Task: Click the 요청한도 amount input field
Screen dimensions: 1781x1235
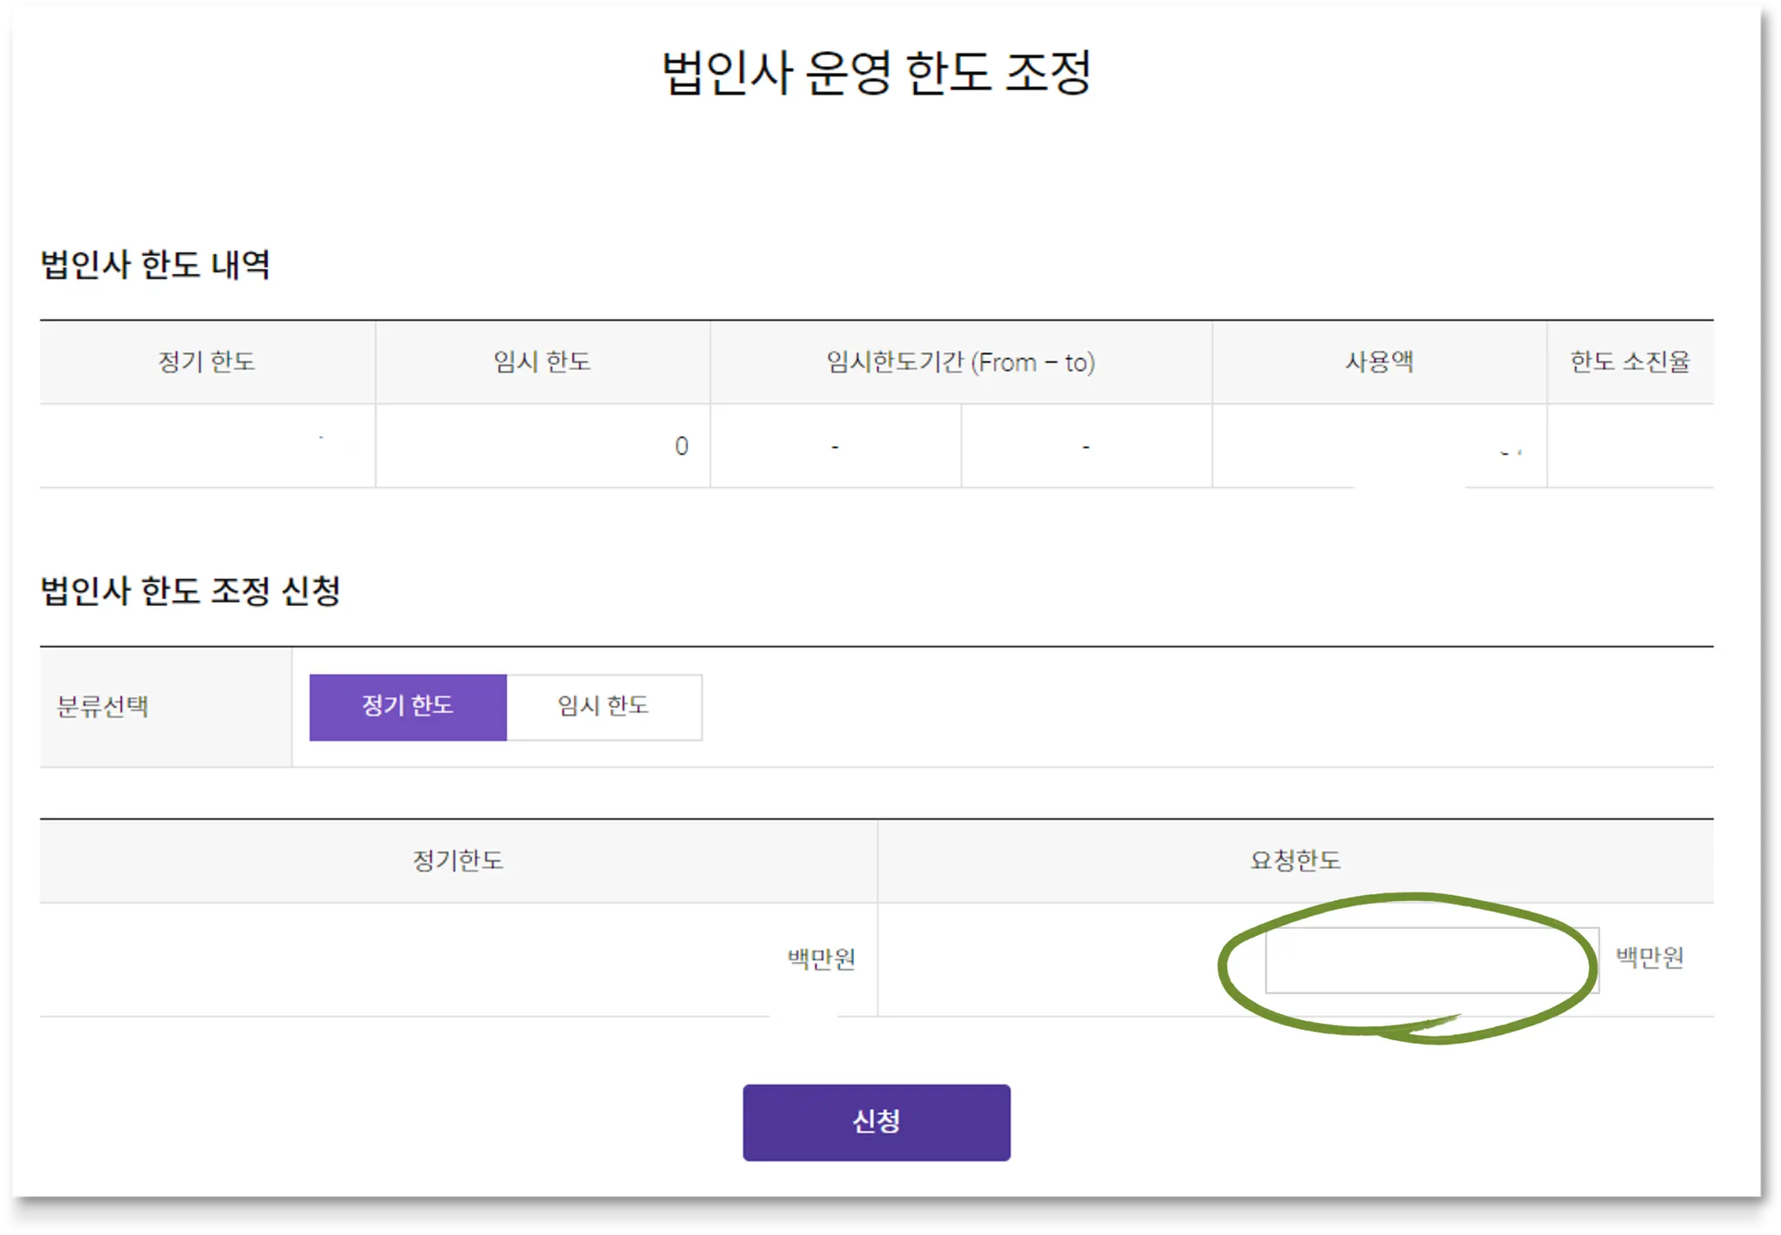Action: coord(1431,960)
